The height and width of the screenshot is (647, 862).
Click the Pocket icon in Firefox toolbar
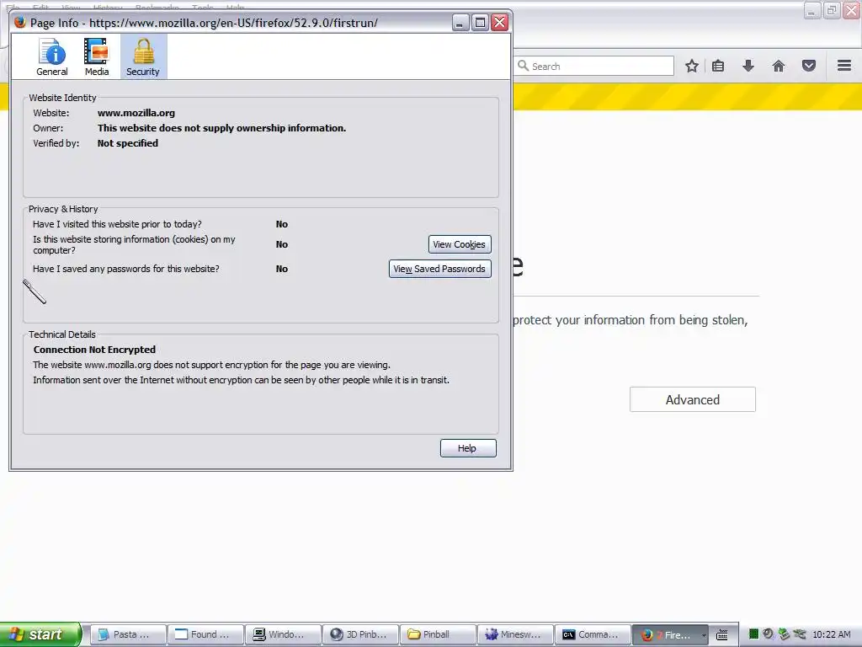808,66
